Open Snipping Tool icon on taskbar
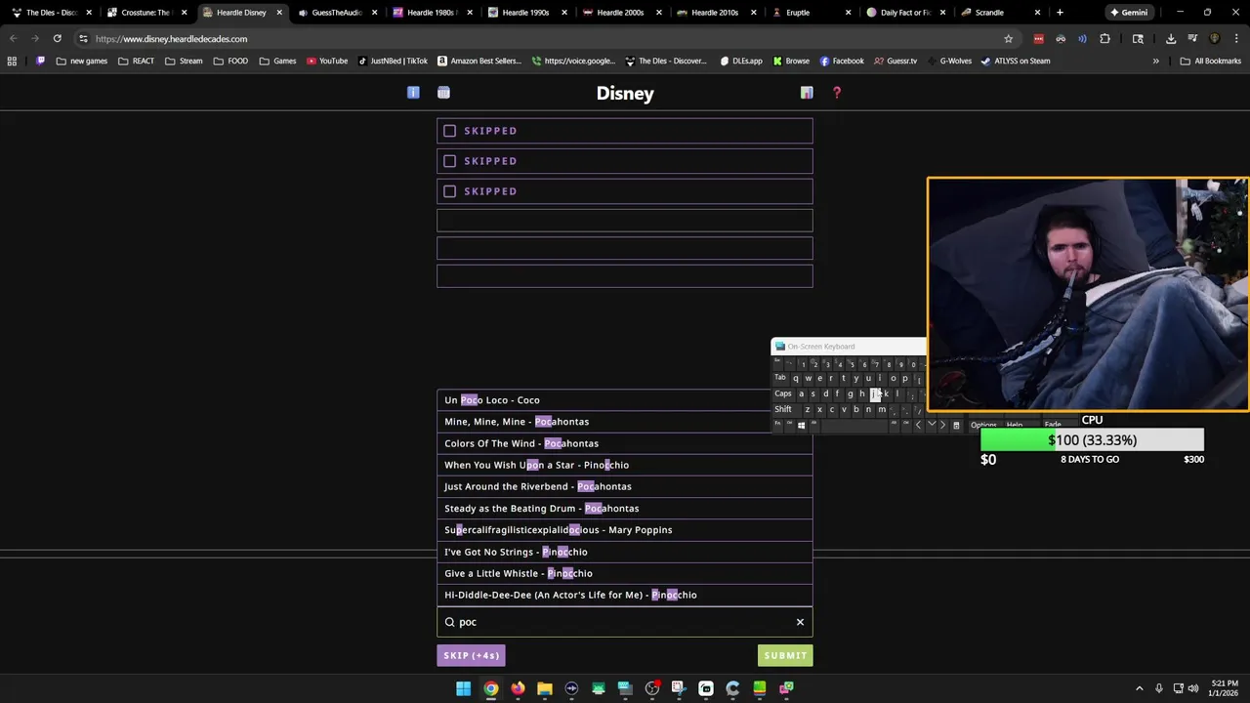 (679, 688)
